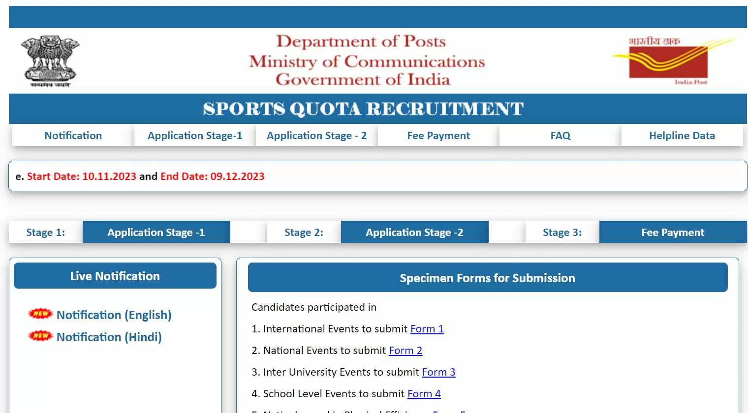Go to Fee Payment in the navigation bar
The height and width of the screenshot is (413, 748).
pyautogui.click(x=438, y=136)
